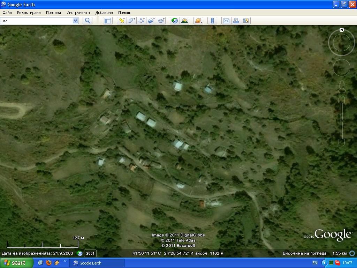Show historical imagery clock icon
Screen dimensions: 357x268
175,21
